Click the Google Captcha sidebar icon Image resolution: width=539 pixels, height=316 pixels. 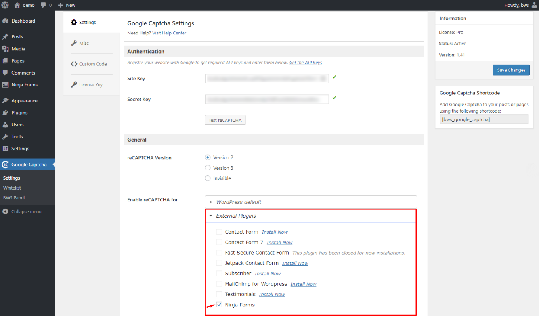[x=5, y=165]
